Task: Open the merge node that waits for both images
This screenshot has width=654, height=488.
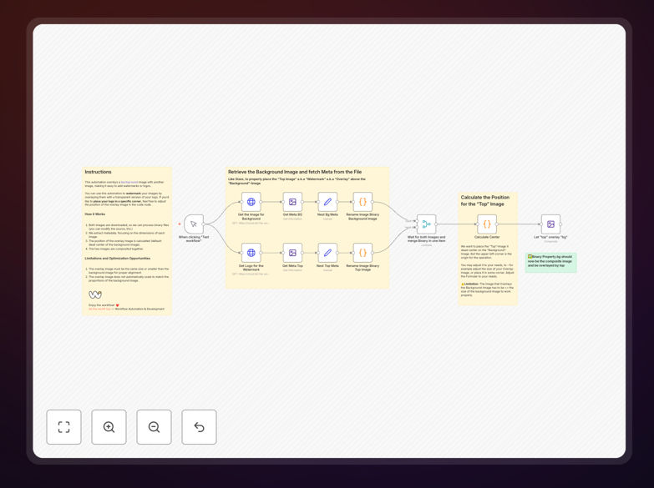Action: click(426, 224)
